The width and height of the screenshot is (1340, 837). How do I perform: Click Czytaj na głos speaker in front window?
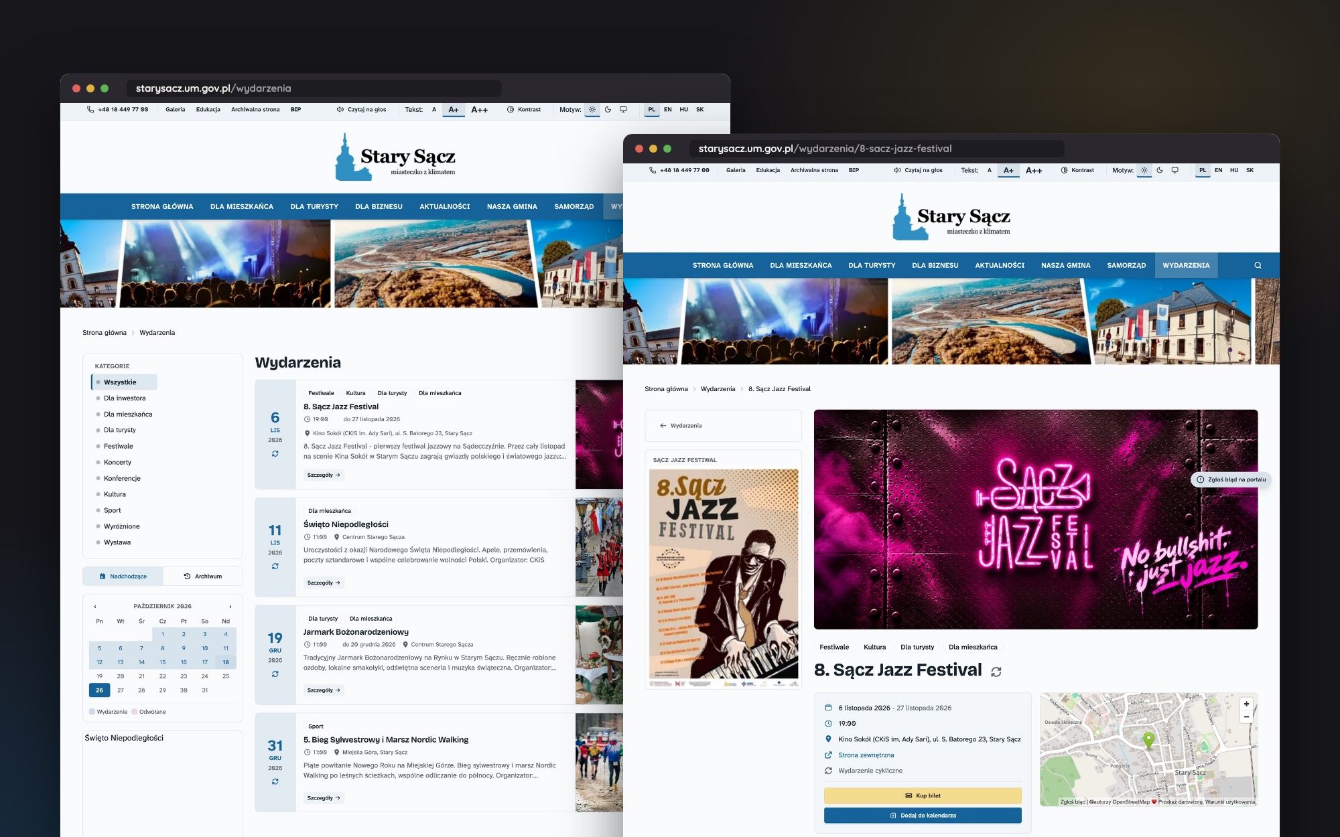pyautogui.click(x=918, y=170)
